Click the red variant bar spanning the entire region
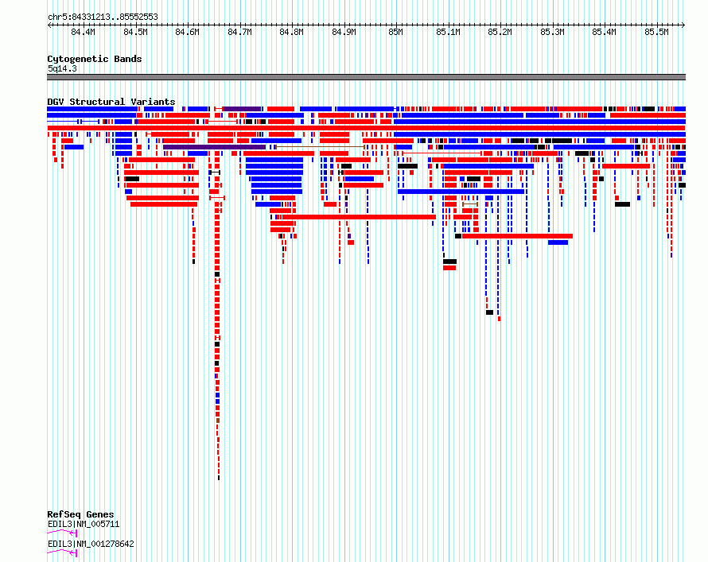Viewport: 708px width, 562px height. (x=366, y=128)
